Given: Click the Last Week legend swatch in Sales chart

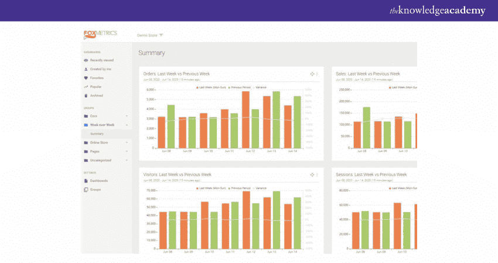Looking at the screenshot, I should tap(390, 87).
